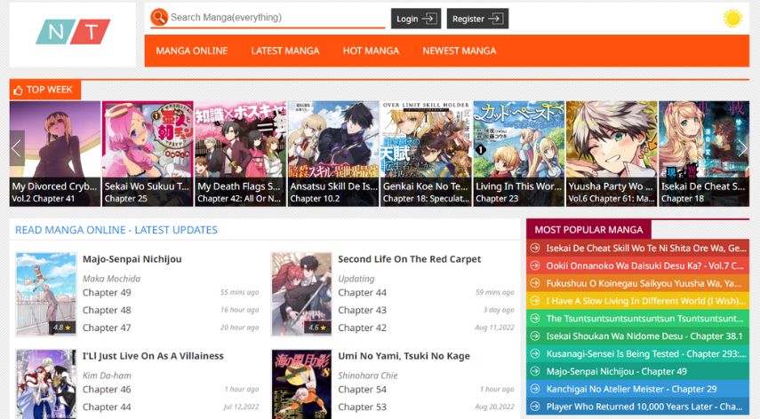The image size is (760, 419).
Task: Open Second Life On The Red Carpet cover
Action: click(x=301, y=294)
